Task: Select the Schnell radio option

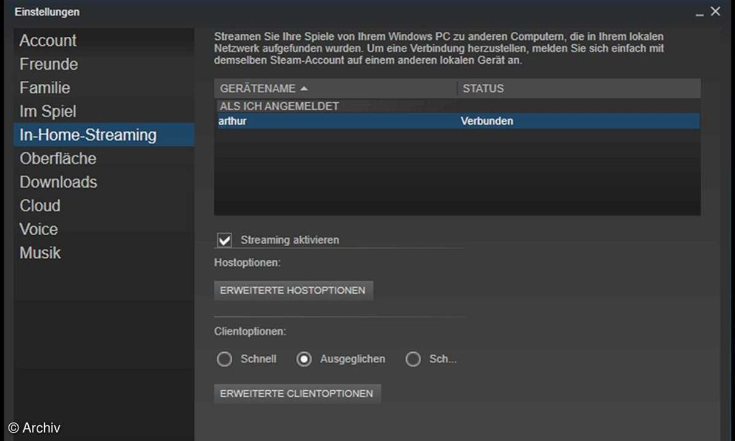Action: (225, 359)
